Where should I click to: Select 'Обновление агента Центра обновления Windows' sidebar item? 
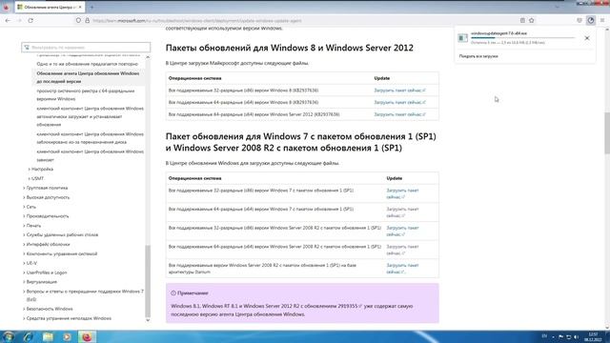point(88,77)
